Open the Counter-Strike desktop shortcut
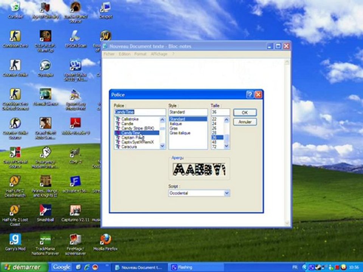 point(15,68)
